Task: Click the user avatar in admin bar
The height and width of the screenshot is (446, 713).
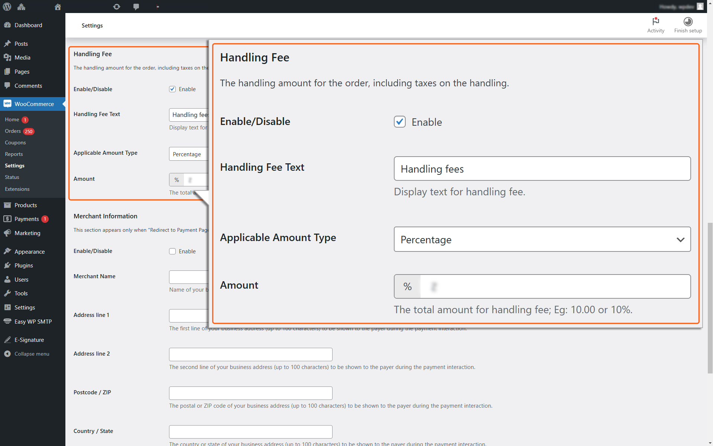Action: point(700,7)
